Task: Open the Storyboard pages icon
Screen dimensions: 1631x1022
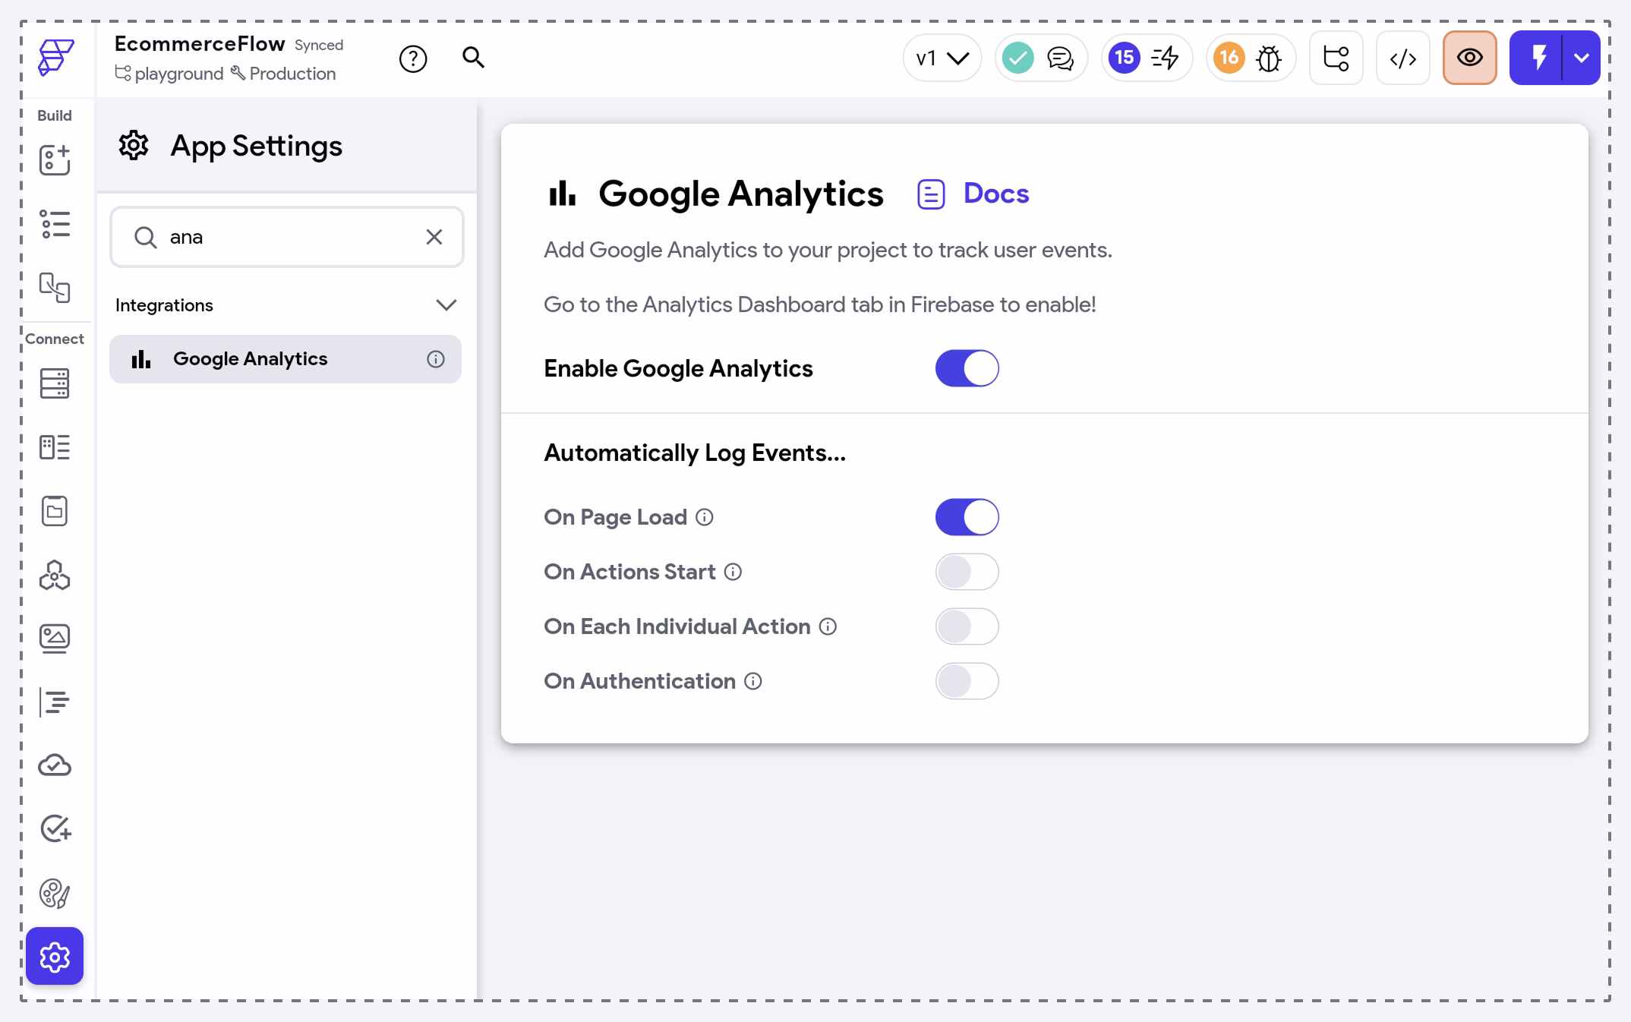Action: [x=55, y=288]
